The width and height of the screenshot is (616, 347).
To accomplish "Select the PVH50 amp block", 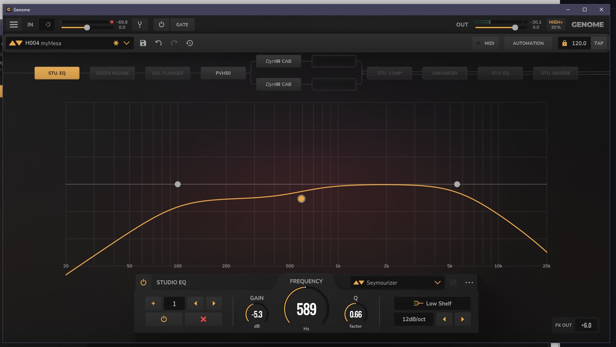I will 223,73.
